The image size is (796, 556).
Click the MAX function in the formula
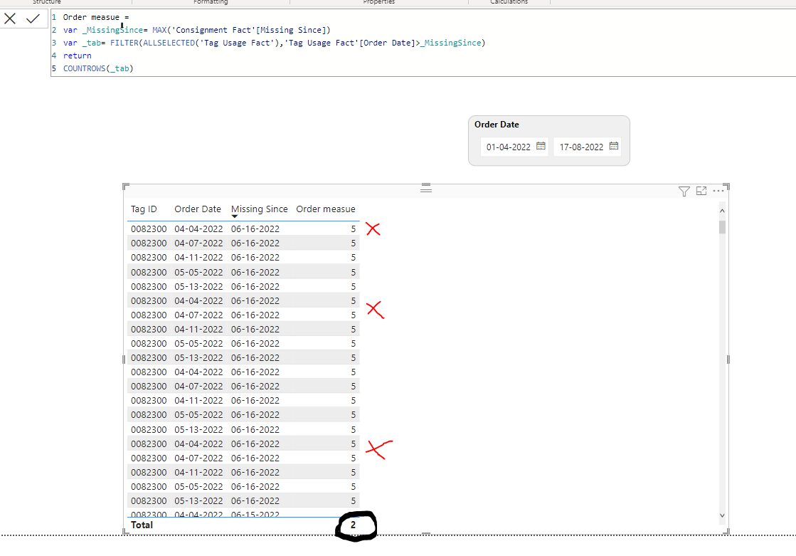[159, 30]
